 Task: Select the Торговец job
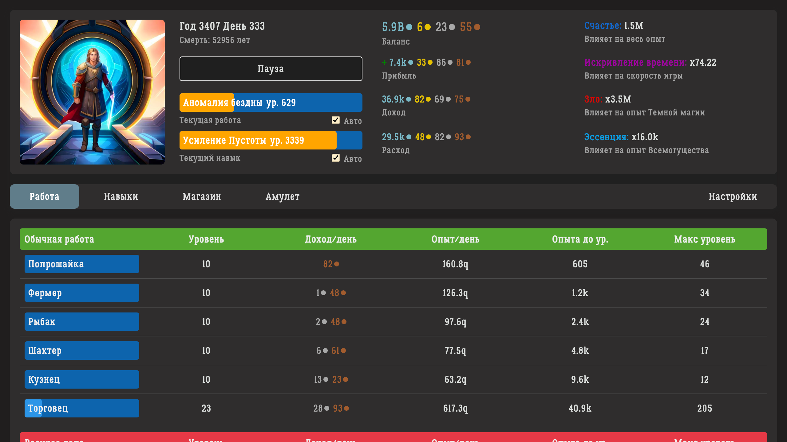pos(82,408)
